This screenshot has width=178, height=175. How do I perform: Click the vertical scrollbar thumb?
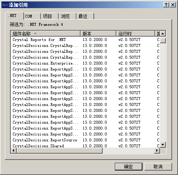point(163,40)
